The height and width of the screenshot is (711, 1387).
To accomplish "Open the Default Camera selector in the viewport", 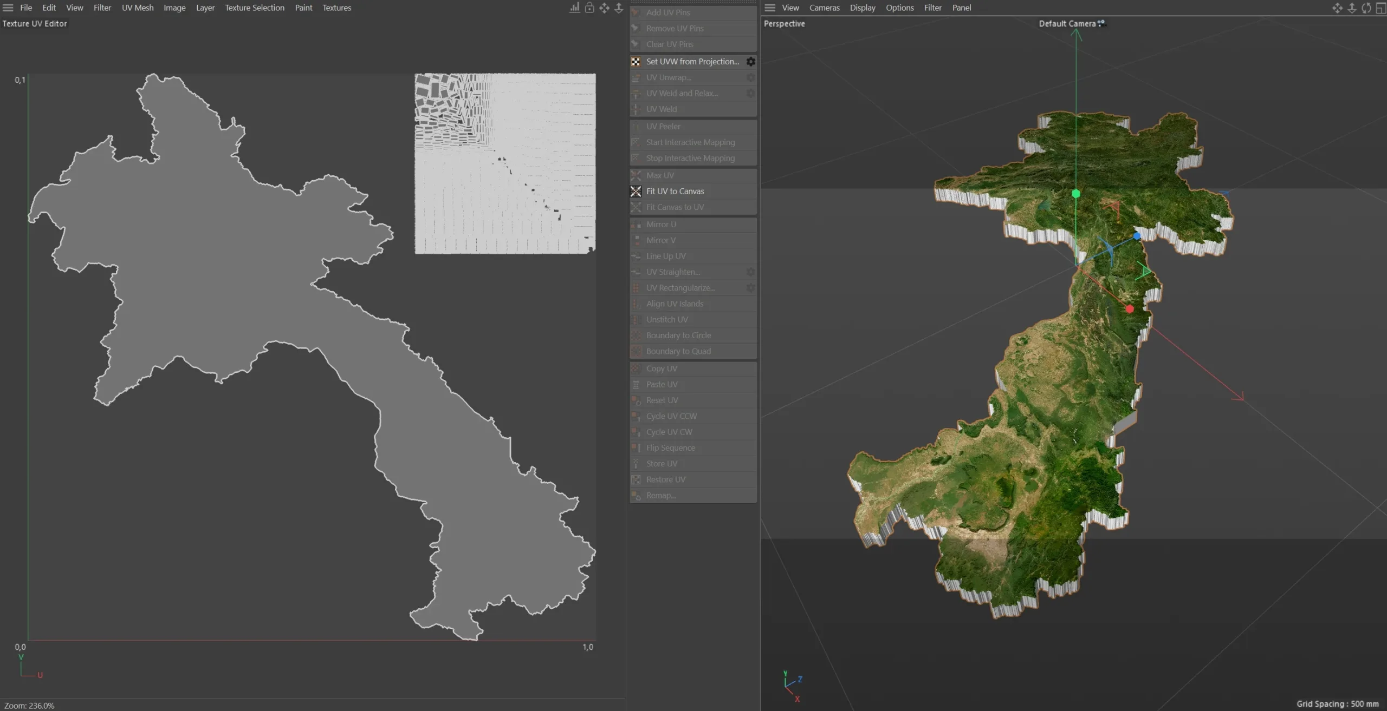I will point(1071,23).
